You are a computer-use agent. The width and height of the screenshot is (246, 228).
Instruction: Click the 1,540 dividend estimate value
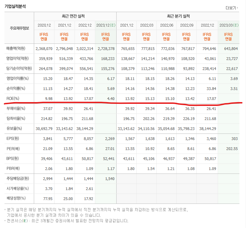click(x=110, y=179)
